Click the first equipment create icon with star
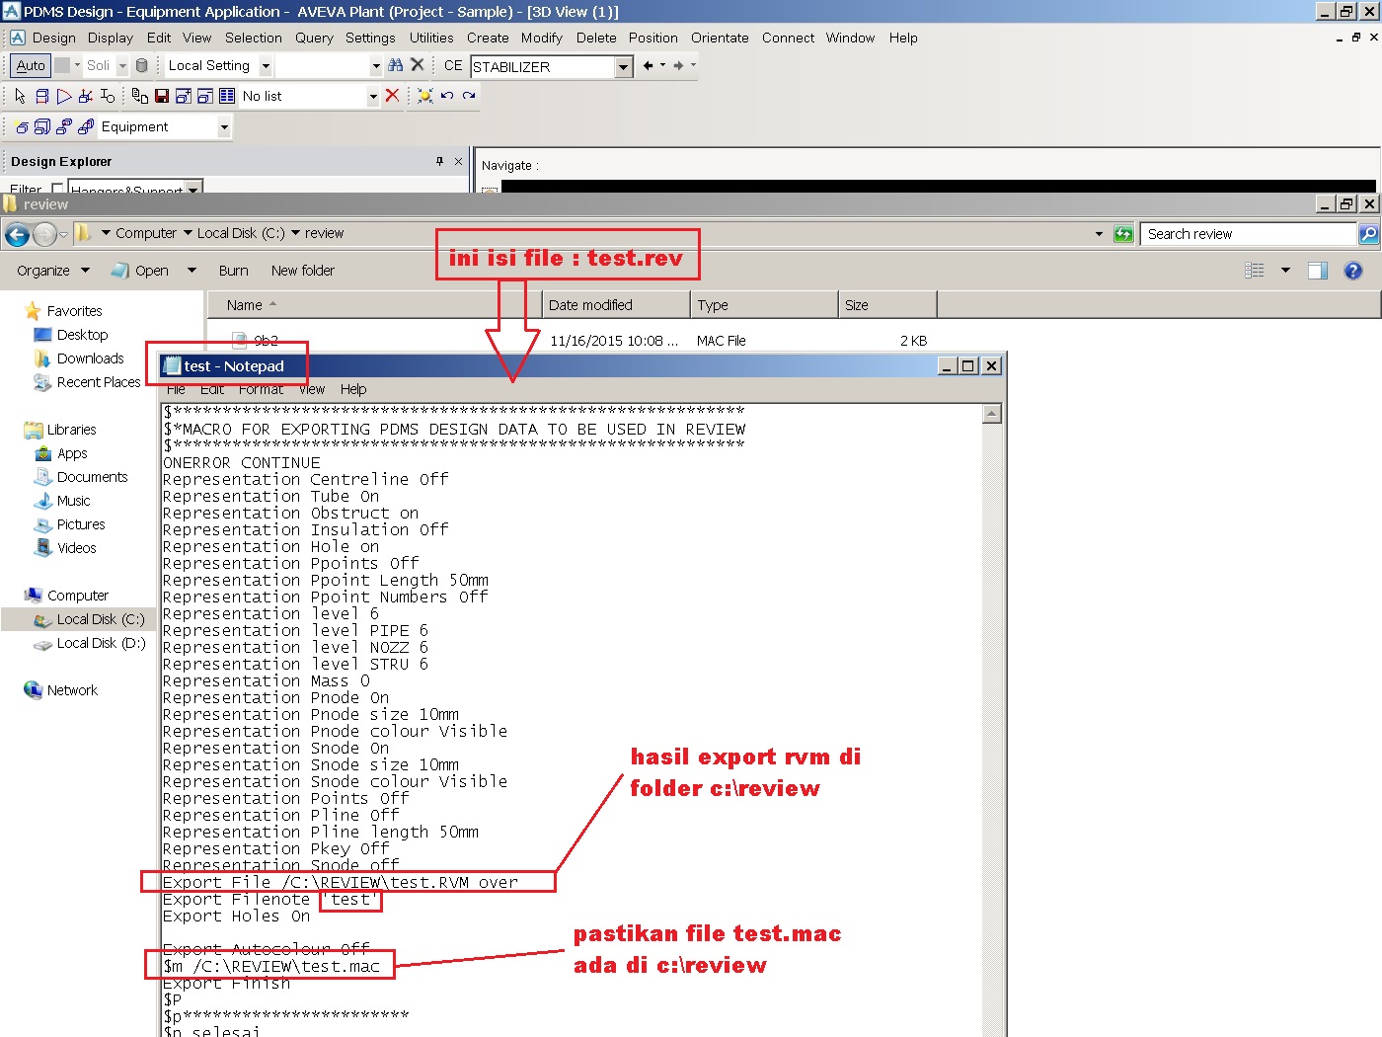Screen dimensions: 1382x1037 coord(22,126)
